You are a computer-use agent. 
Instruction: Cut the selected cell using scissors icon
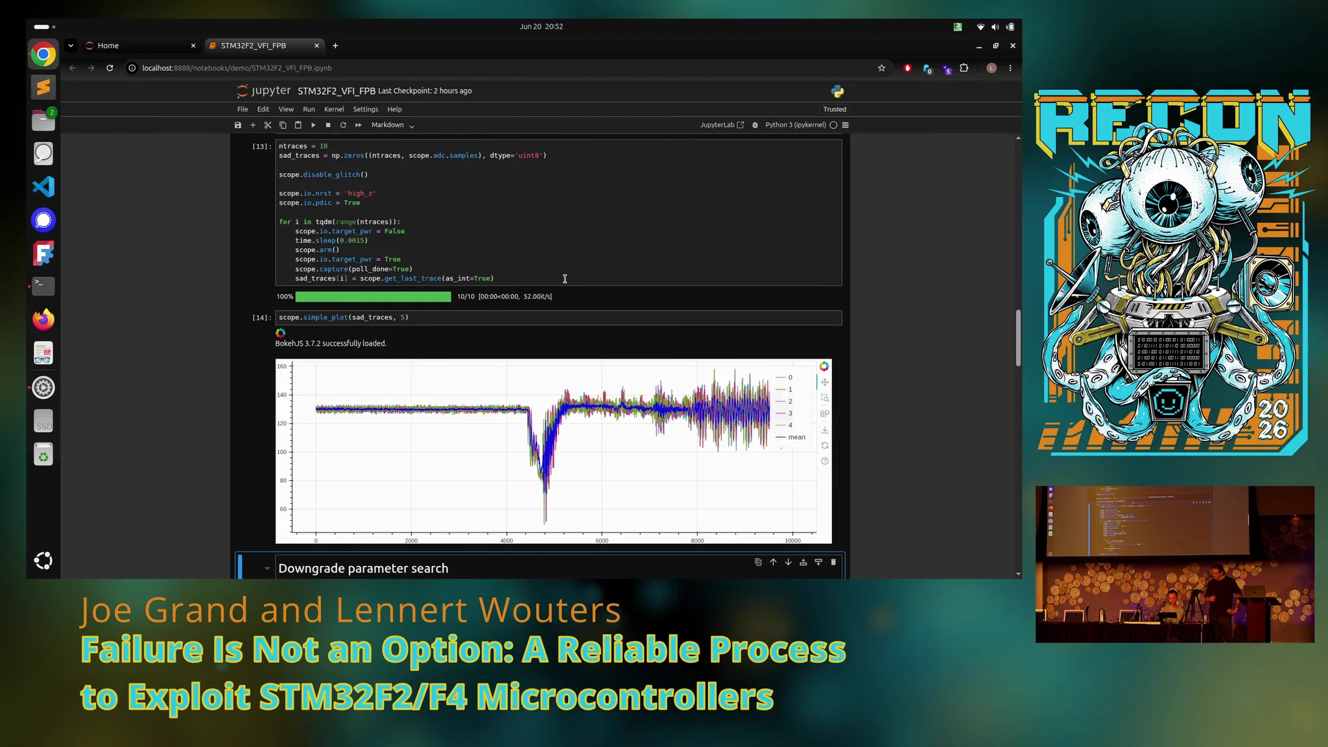pos(268,125)
